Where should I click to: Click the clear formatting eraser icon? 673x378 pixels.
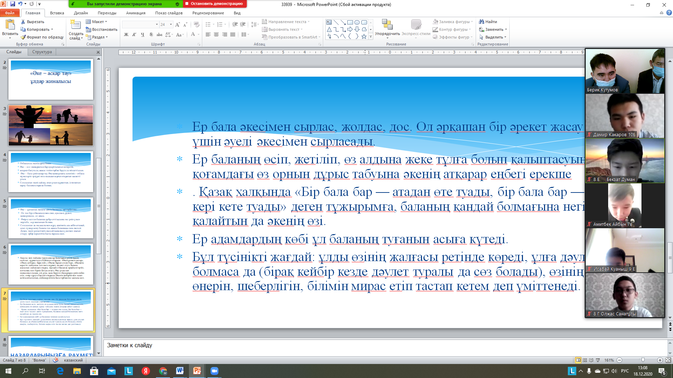pyautogui.click(x=197, y=24)
